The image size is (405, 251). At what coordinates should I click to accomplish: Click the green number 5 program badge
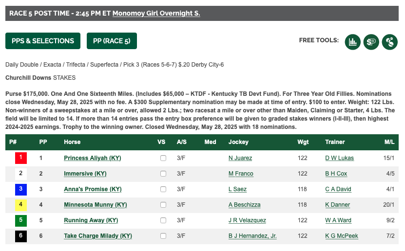[x=21, y=220]
